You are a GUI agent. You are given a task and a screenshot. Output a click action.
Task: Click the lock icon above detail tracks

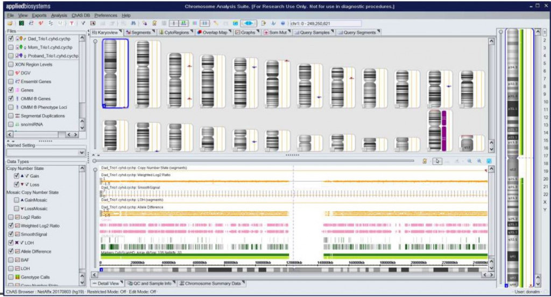pyautogui.click(x=425, y=161)
